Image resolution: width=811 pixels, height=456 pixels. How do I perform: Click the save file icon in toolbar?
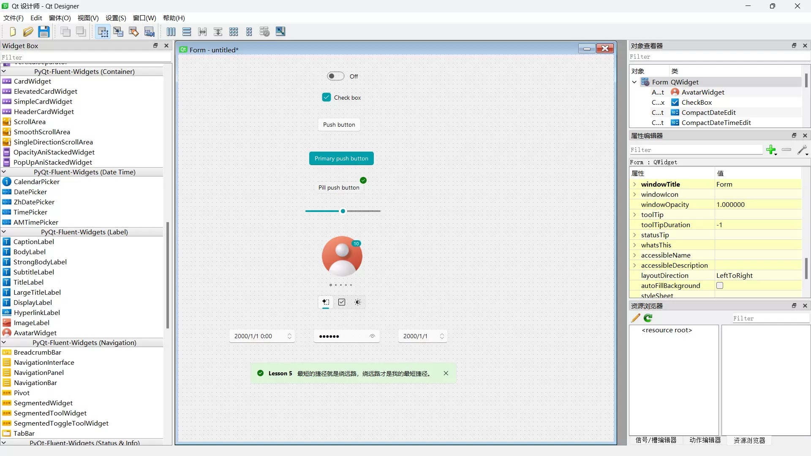44,32
